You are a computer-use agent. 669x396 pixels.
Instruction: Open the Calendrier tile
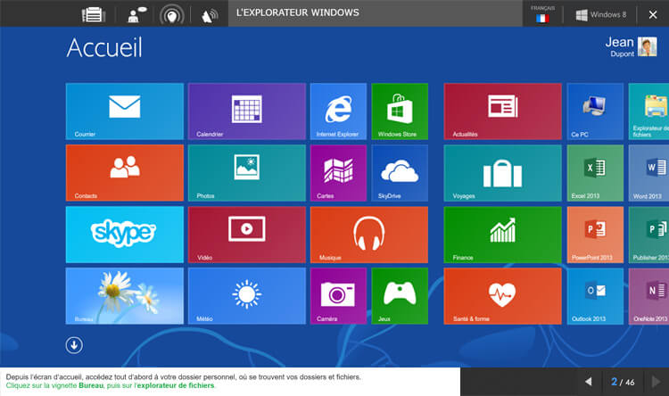[247, 111]
